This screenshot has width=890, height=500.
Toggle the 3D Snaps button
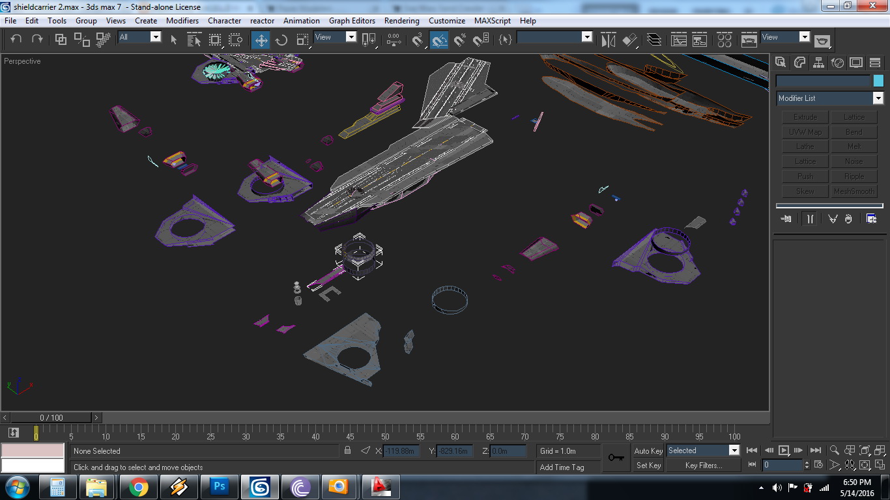pos(418,40)
